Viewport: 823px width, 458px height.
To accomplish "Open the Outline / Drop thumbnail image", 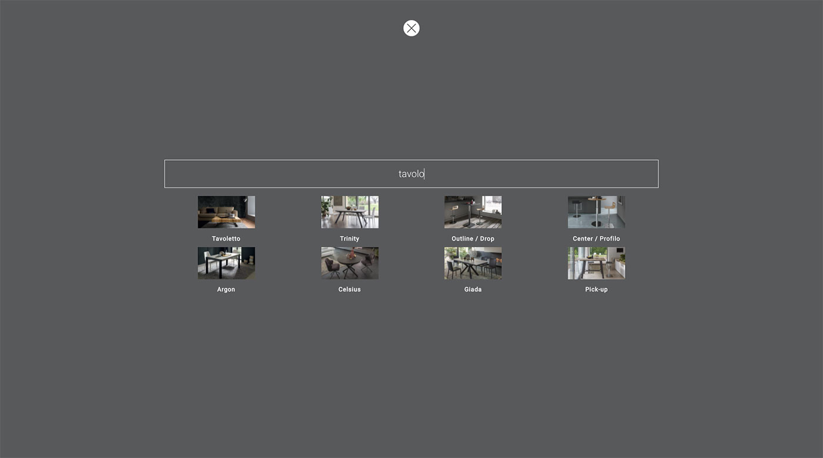I will click(473, 212).
